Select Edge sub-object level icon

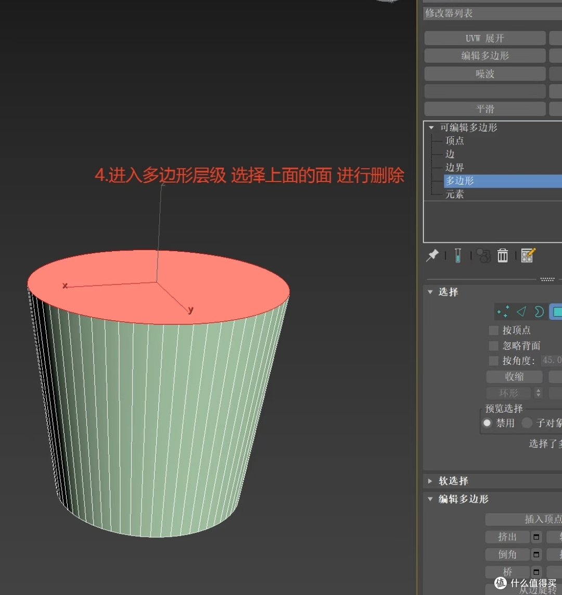point(521,312)
